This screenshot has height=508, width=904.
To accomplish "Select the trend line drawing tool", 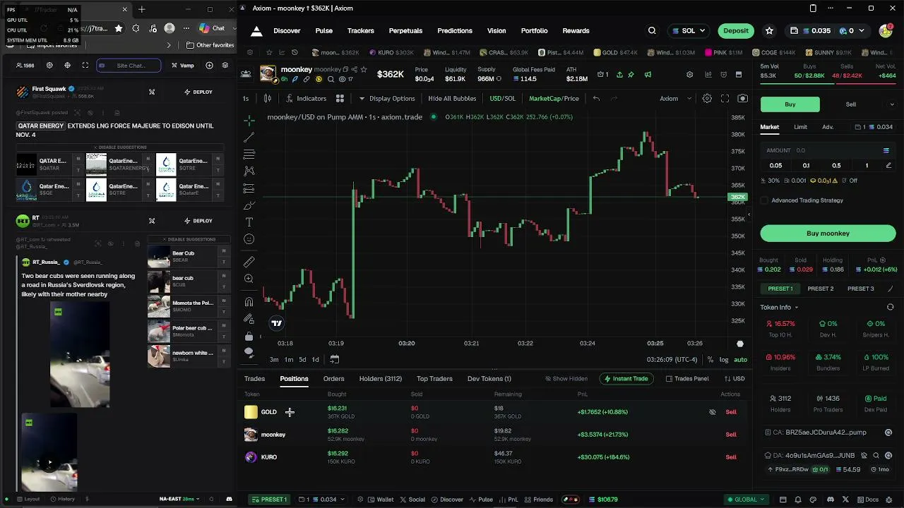I will click(x=249, y=138).
